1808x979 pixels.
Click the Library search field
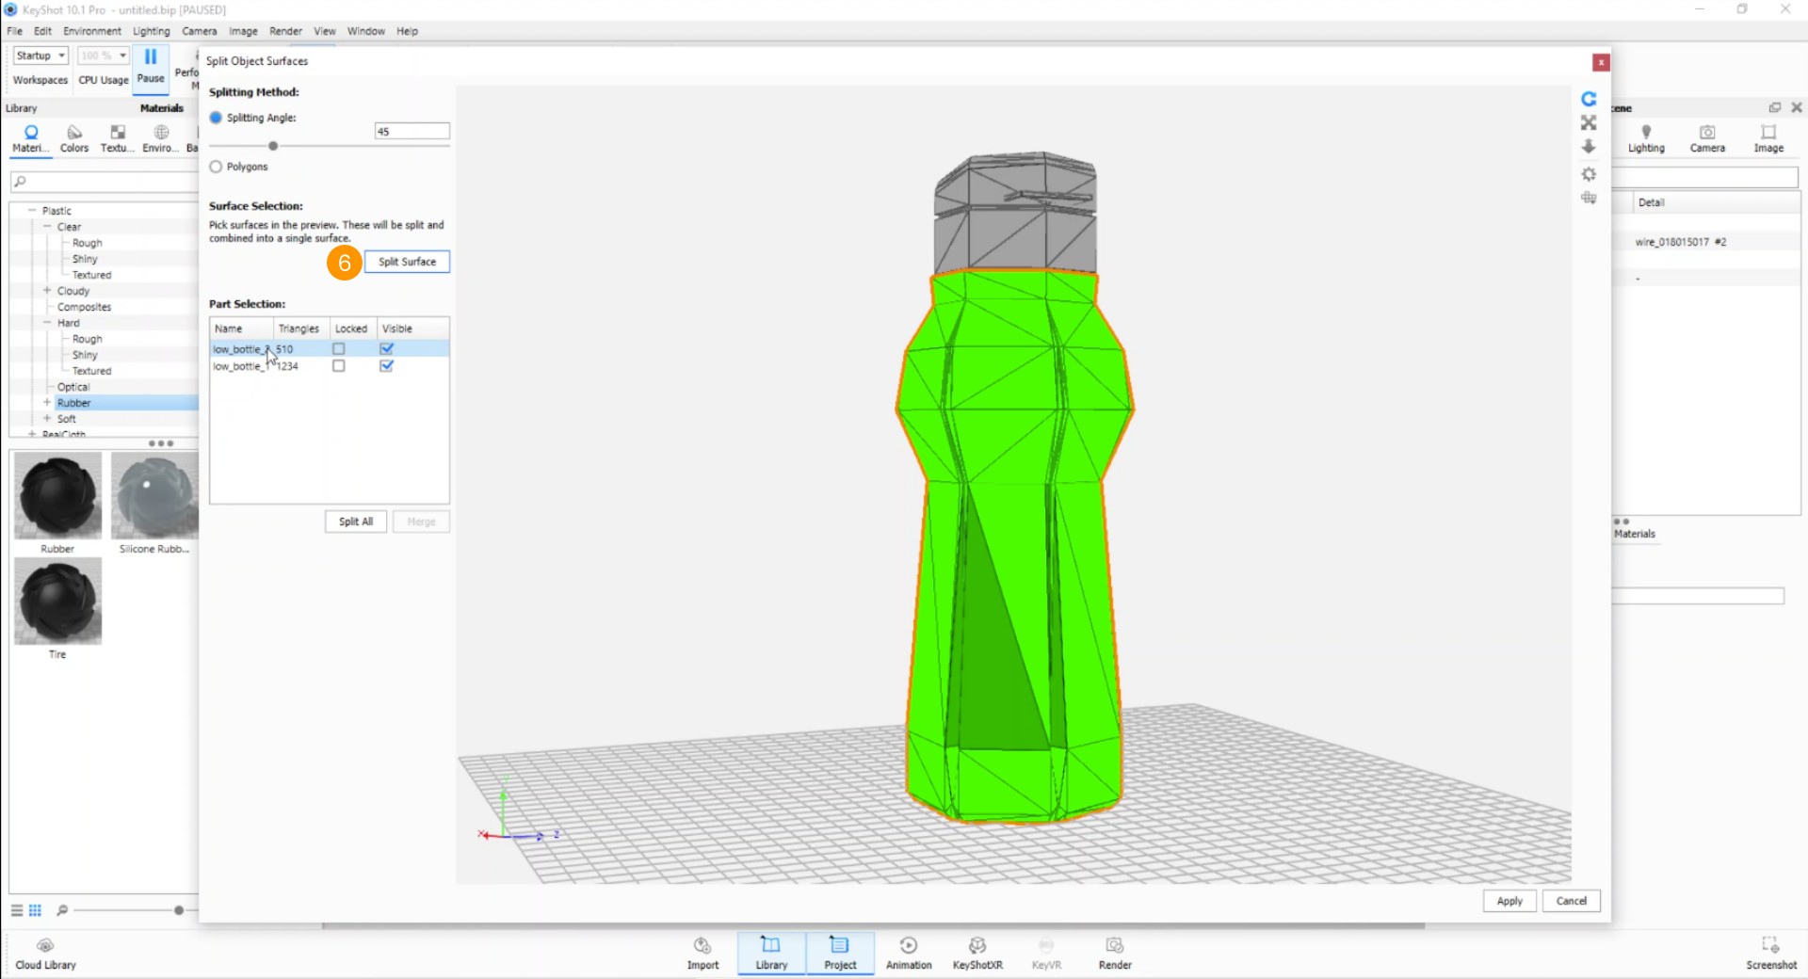point(104,181)
